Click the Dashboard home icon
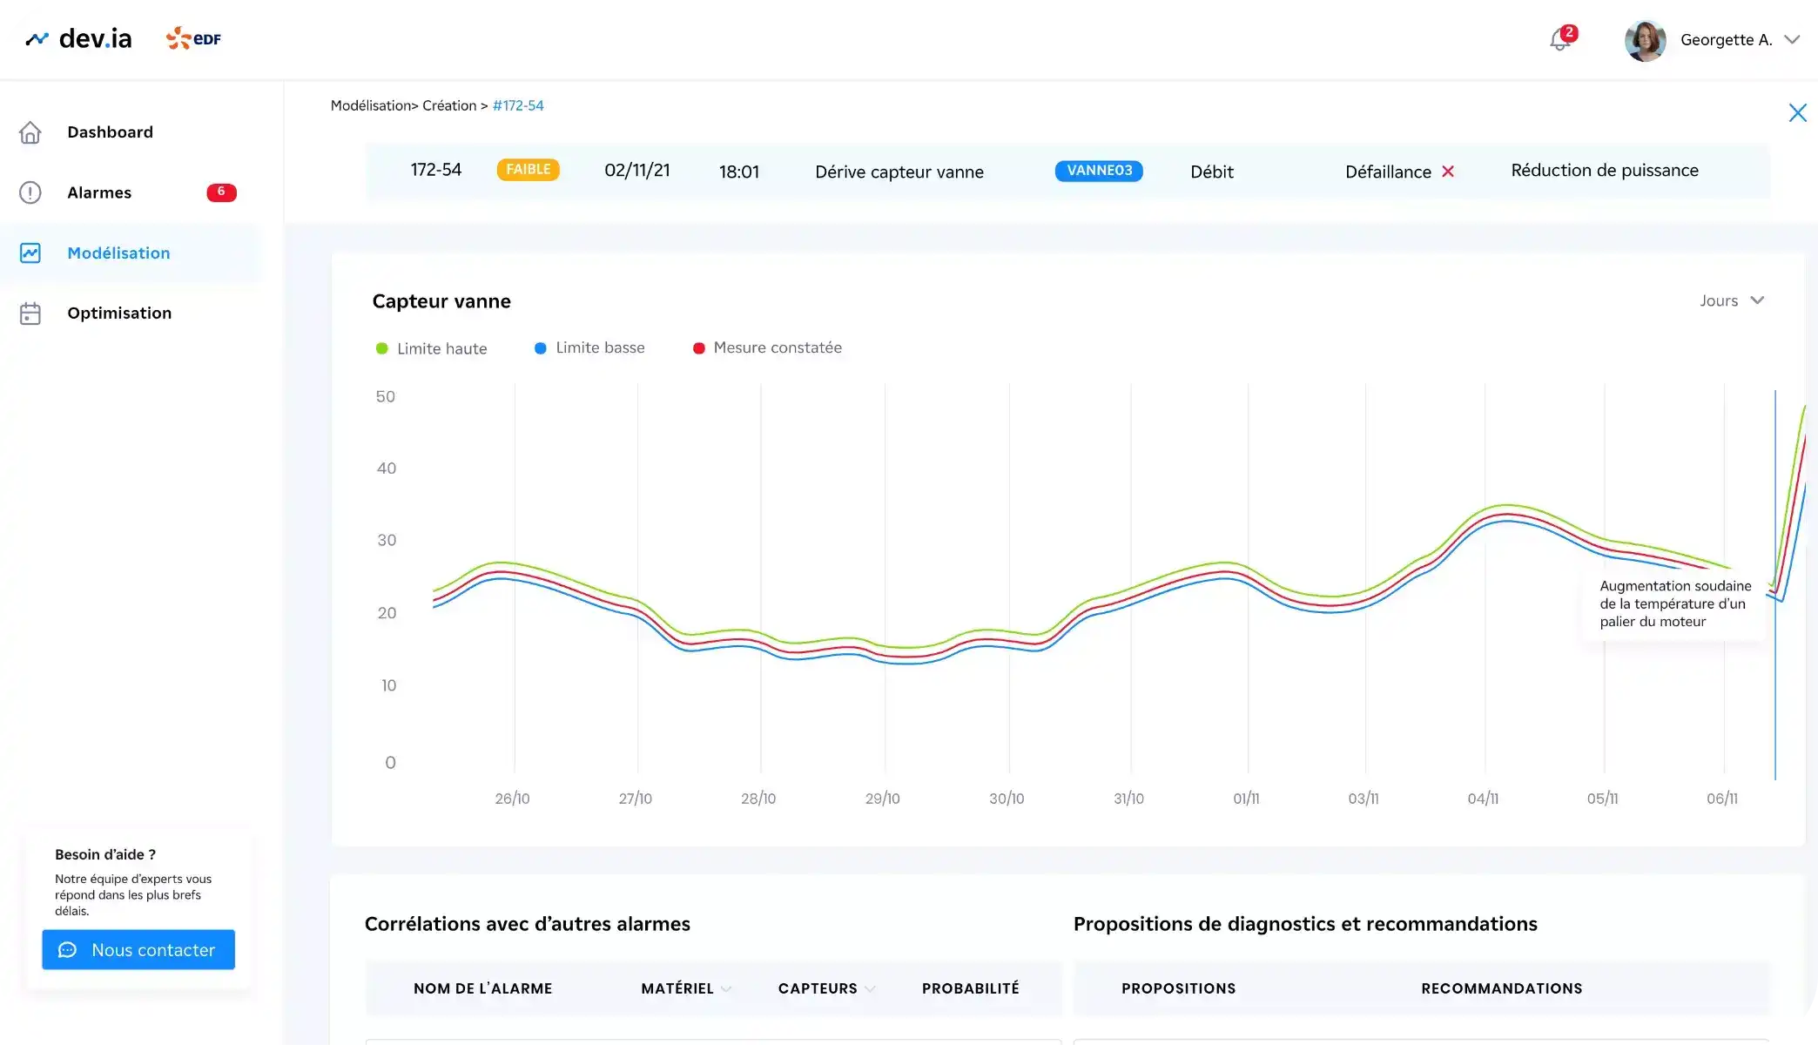Viewport: 1818px width, 1045px height. coord(30,132)
